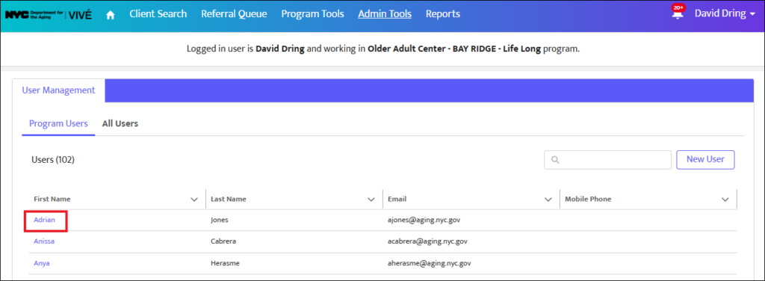Click the First Name column header
This screenshot has height=281, width=765.
52,199
